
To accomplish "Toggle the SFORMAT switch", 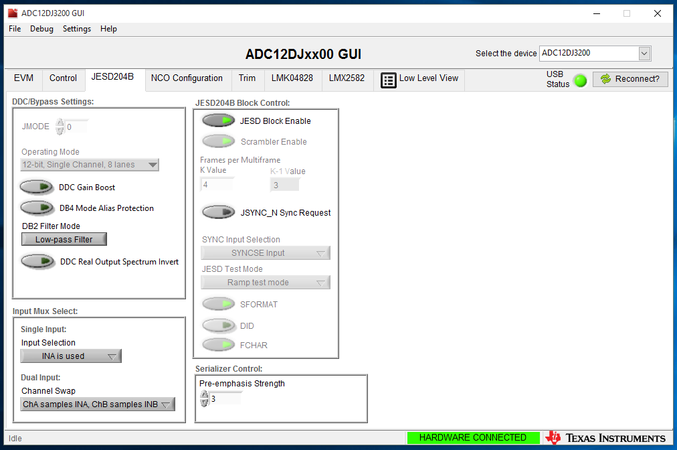I will pos(219,304).
